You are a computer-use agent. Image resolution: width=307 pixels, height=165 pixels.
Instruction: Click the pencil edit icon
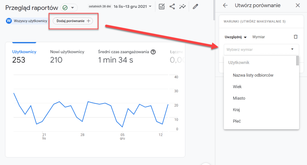tap(195, 7)
